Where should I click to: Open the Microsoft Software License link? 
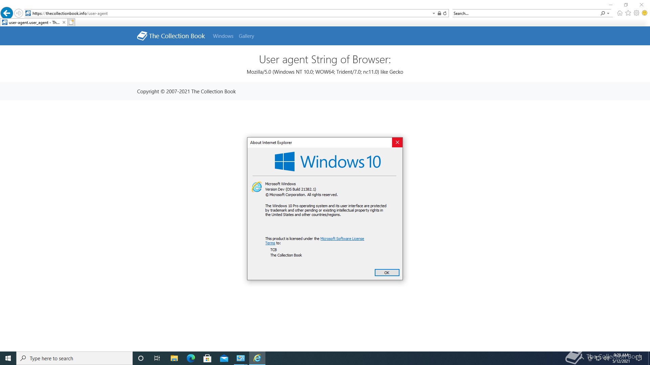tap(342, 239)
